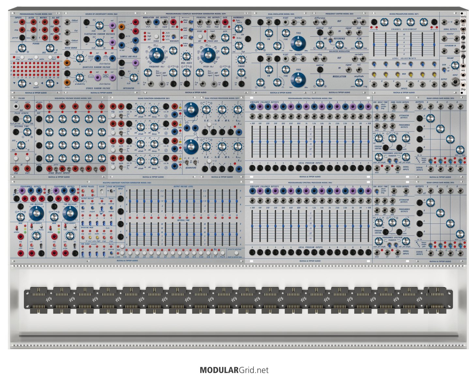Screen dimensions: 469x377
Task: Click the left Time Multiplier knob on Function Generator 248t
Action: point(36,213)
